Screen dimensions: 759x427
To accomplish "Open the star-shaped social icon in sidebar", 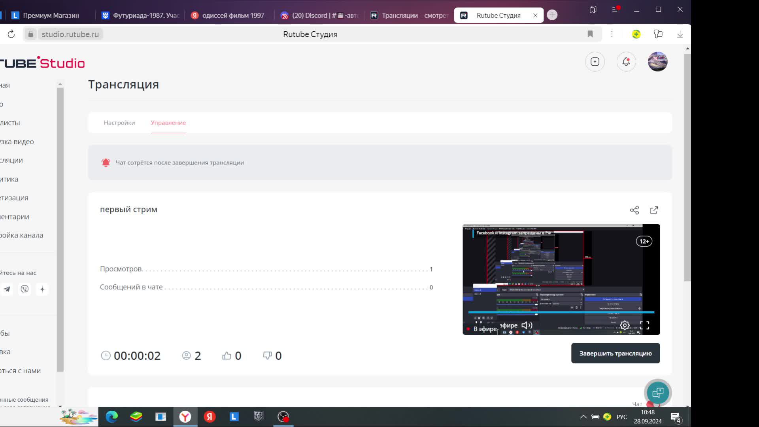I will coord(42,289).
